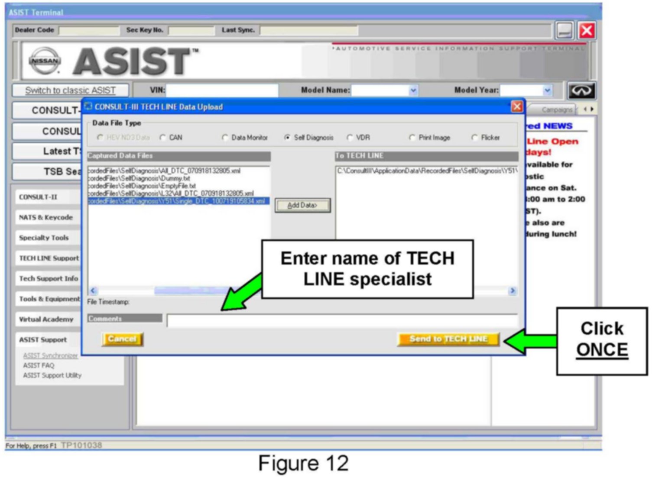Click the Comments text field

[x=342, y=321]
